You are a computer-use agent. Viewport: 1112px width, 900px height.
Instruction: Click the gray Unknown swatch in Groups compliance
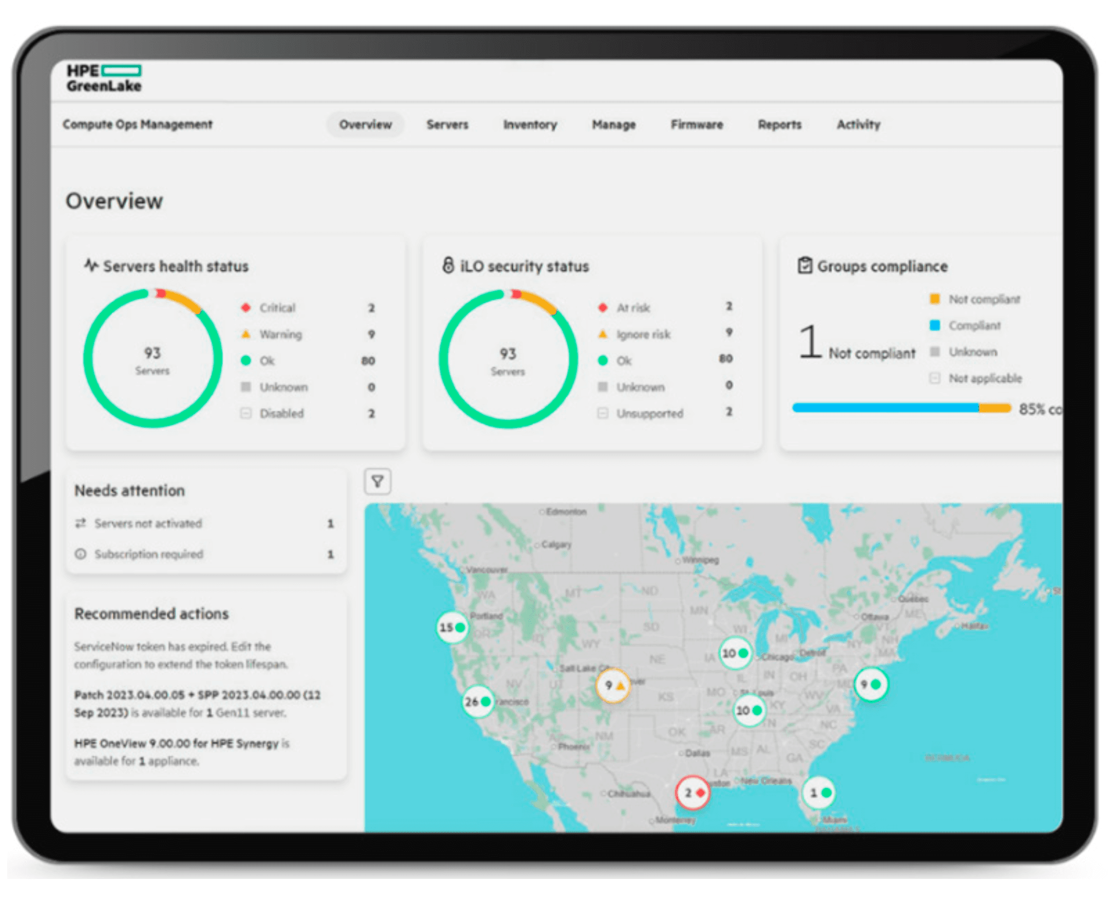tap(935, 351)
